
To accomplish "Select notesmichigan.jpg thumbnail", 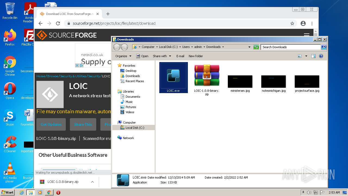I will click(274, 81).
